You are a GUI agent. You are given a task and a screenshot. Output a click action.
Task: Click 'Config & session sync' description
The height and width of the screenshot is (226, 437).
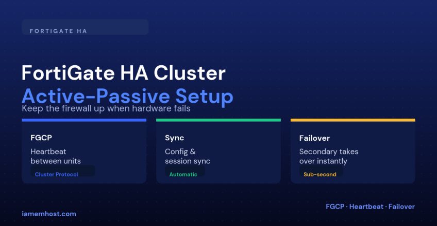coord(187,156)
